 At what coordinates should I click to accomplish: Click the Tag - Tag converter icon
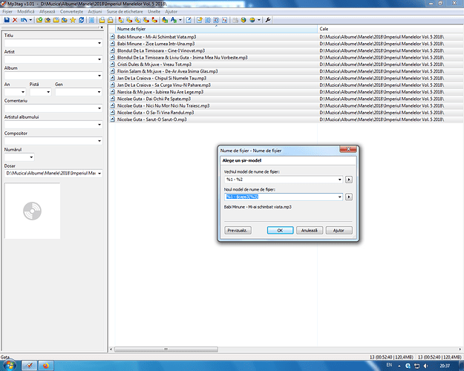coord(154,20)
